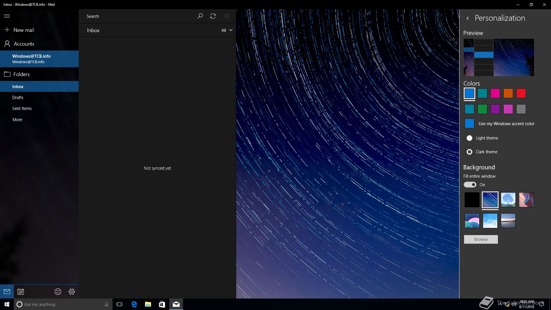
Task: Select sunset horizon background thumbnail
Action: (508, 221)
